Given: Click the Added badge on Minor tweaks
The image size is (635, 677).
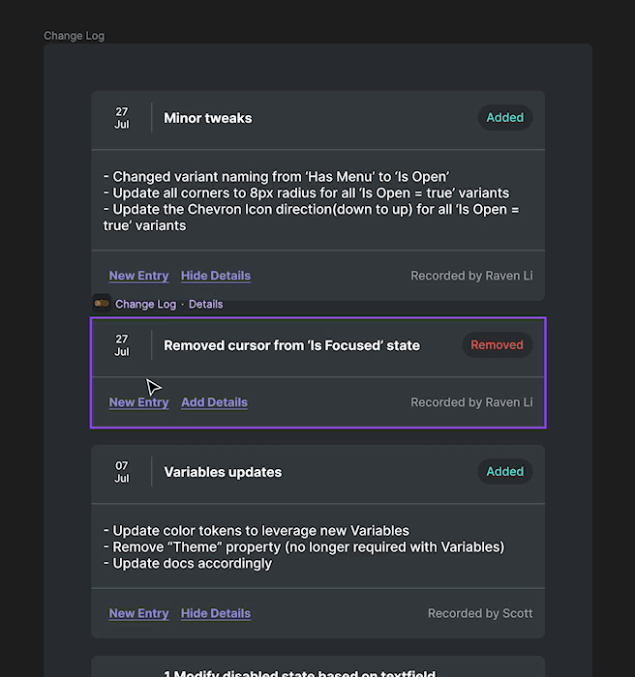Looking at the screenshot, I should (505, 117).
